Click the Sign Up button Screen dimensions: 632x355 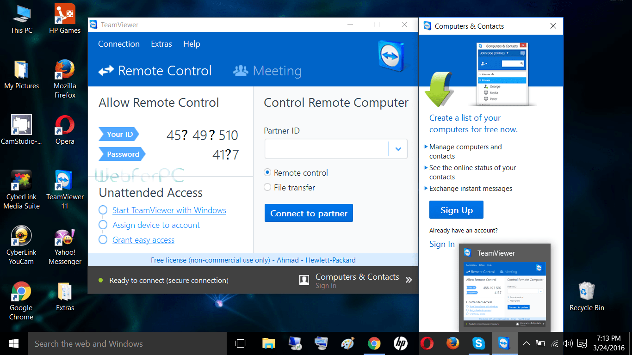pyautogui.click(x=456, y=210)
